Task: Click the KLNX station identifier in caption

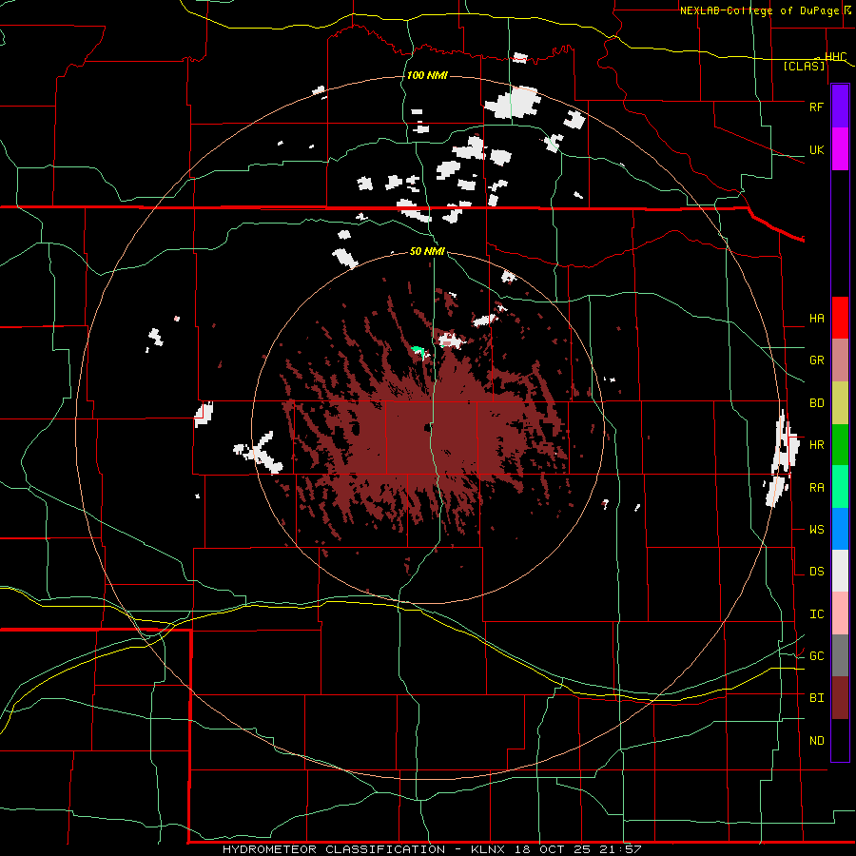Action: (488, 849)
